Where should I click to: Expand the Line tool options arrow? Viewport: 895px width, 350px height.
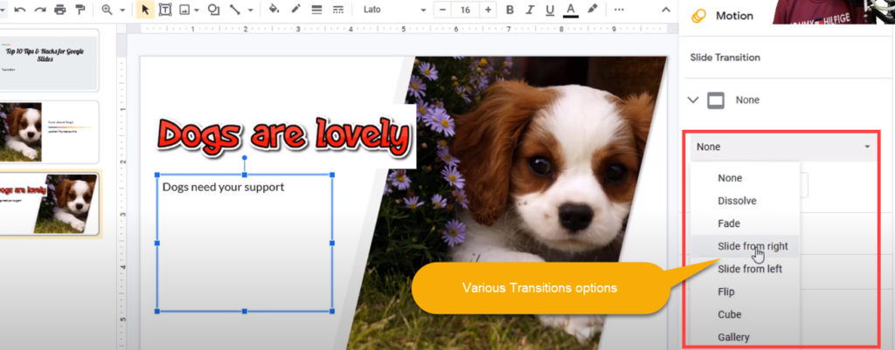coord(251,10)
